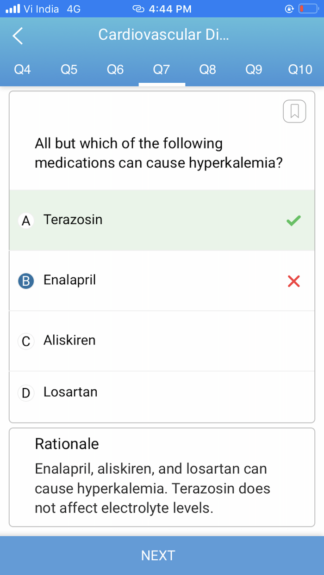Open question Q10
This screenshot has height=575, width=324.
click(300, 69)
